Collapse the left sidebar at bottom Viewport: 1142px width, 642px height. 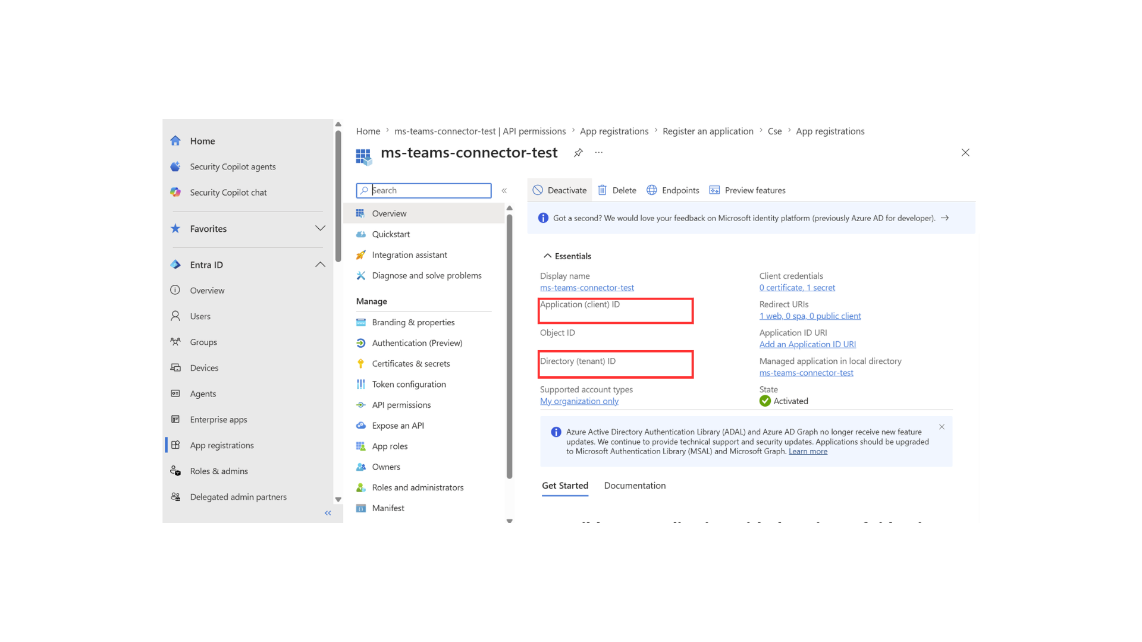coord(328,512)
